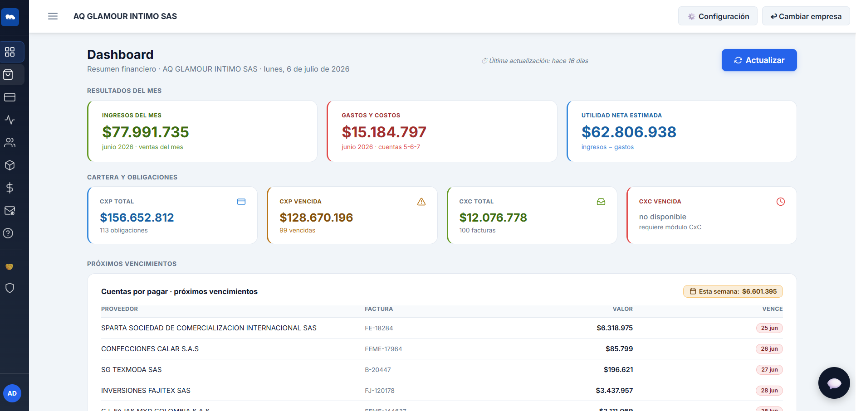
Task: Open the chat bubble widget
Action: point(834,383)
